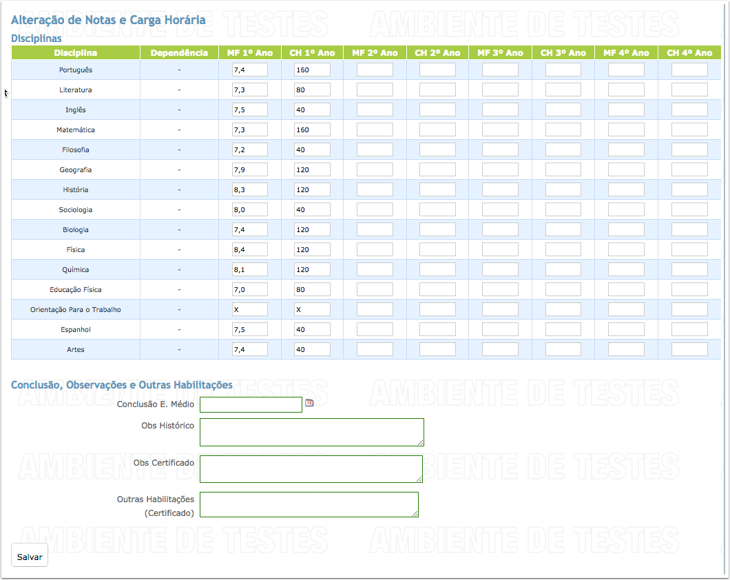The image size is (730, 580).
Task: Focus the Conclusão E. Médio date field
Action: click(251, 404)
